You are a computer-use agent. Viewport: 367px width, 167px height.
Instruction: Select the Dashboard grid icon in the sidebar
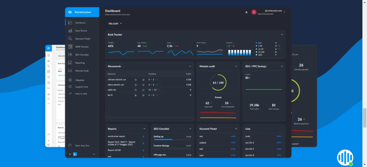tap(70, 23)
